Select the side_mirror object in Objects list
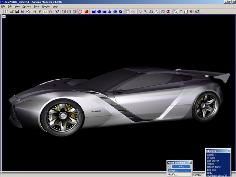The image size is (236, 177). click(214, 161)
